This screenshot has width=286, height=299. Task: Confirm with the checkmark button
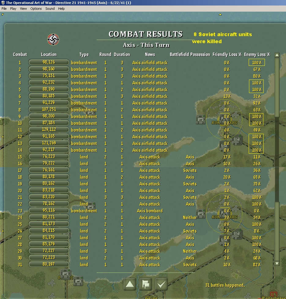click(162, 284)
